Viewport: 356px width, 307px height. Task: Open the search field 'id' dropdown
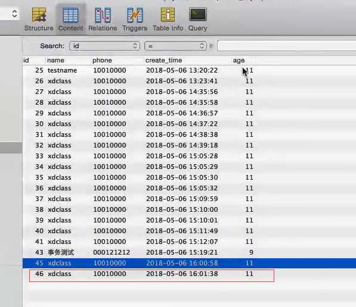click(105, 46)
